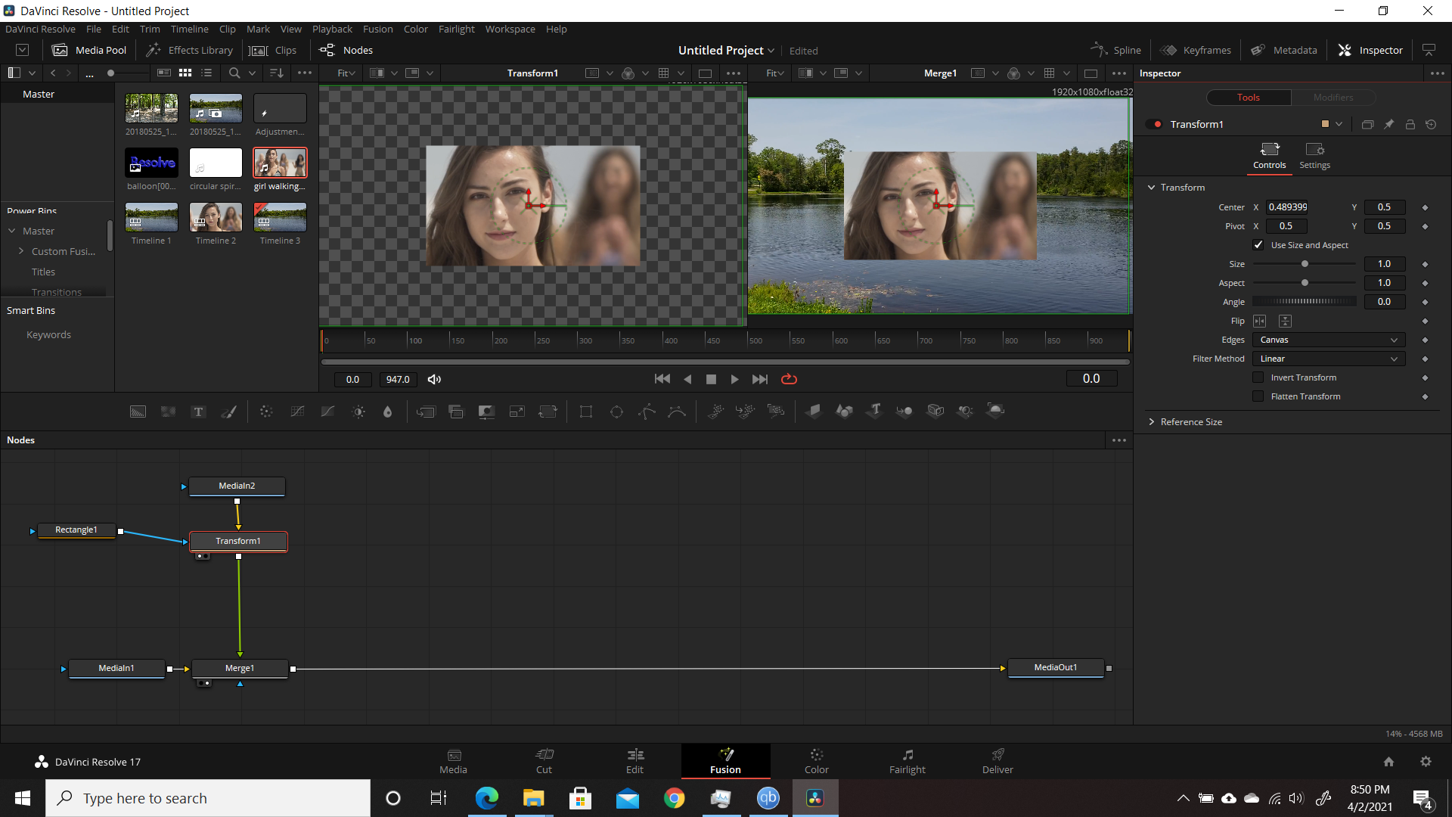
Task: Enable the Invert Transform checkbox
Action: click(x=1258, y=377)
